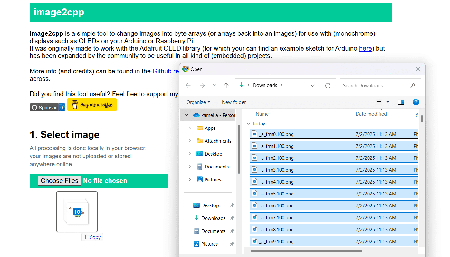The image size is (450, 257).
Task: Open the 'here' example sketch link
Action: tap(365, 48)
